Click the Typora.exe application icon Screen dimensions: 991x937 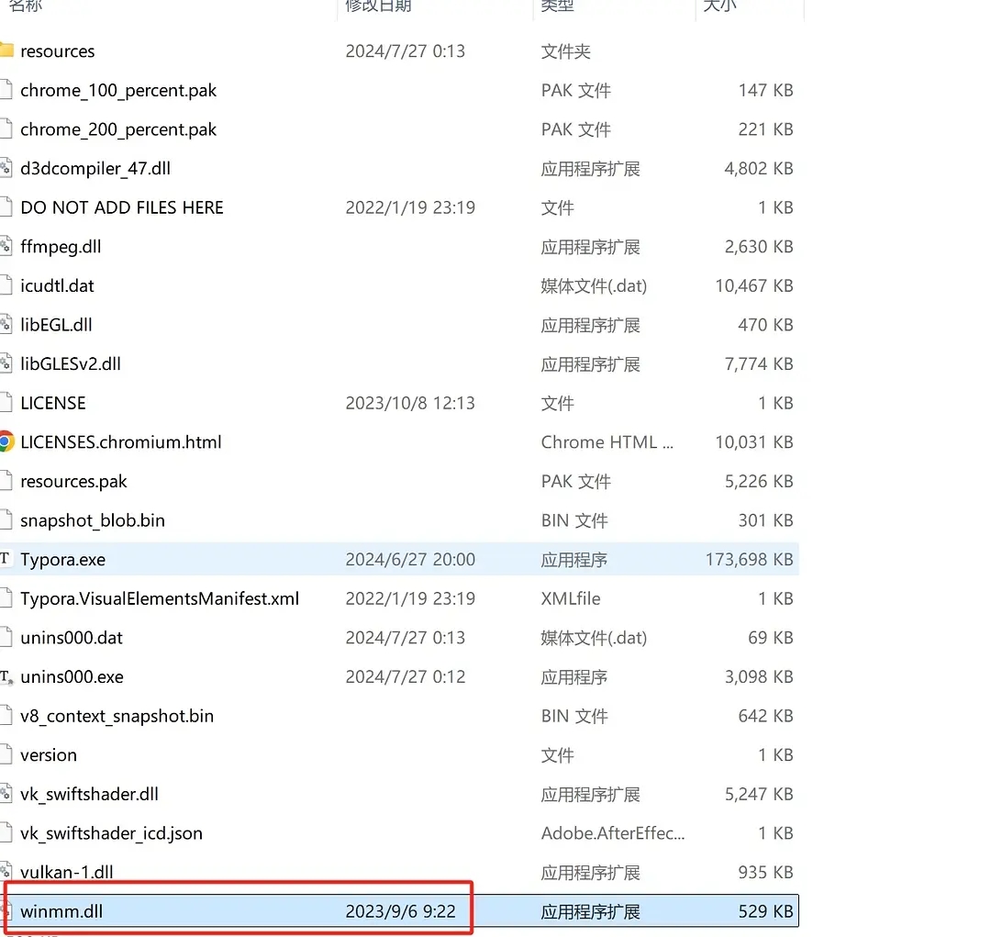pos(6,558)
